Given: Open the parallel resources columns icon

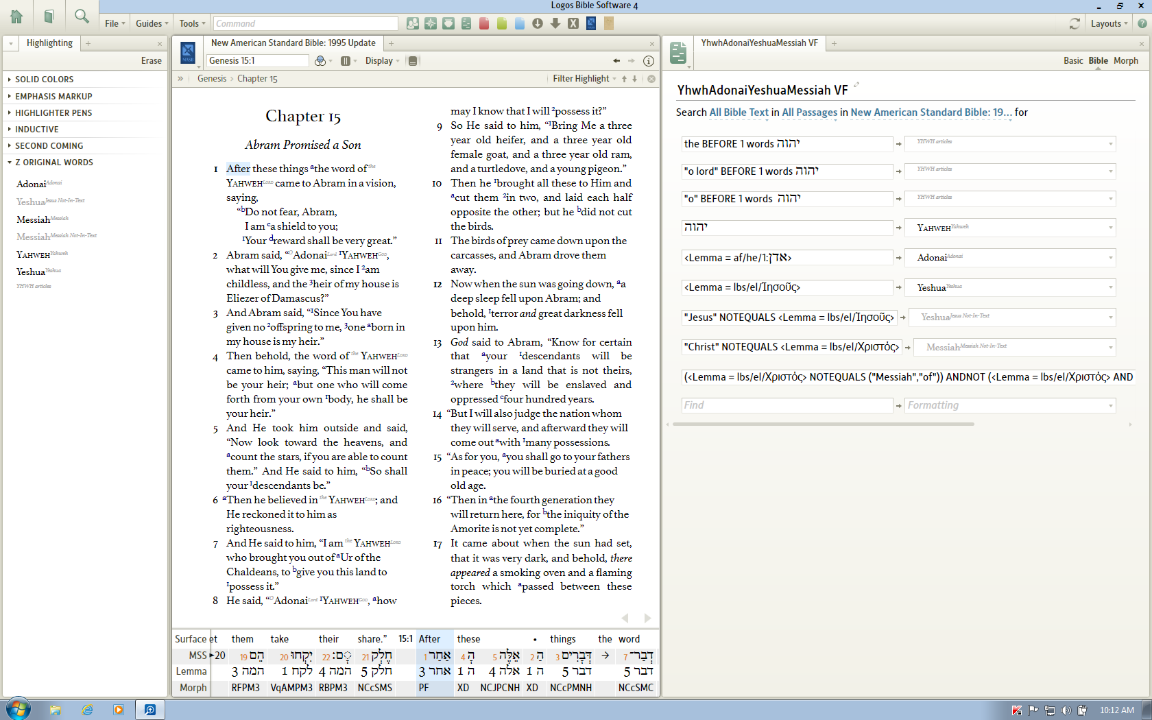Looking at the screenshot, I should 346,61.
